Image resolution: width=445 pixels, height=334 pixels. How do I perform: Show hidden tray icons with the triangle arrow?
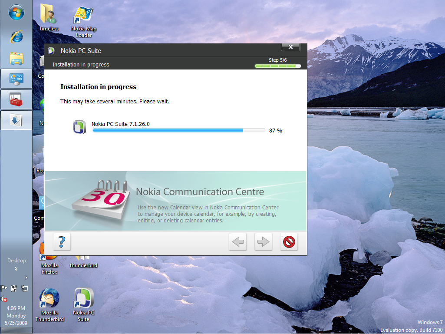(x=26, y=278)
